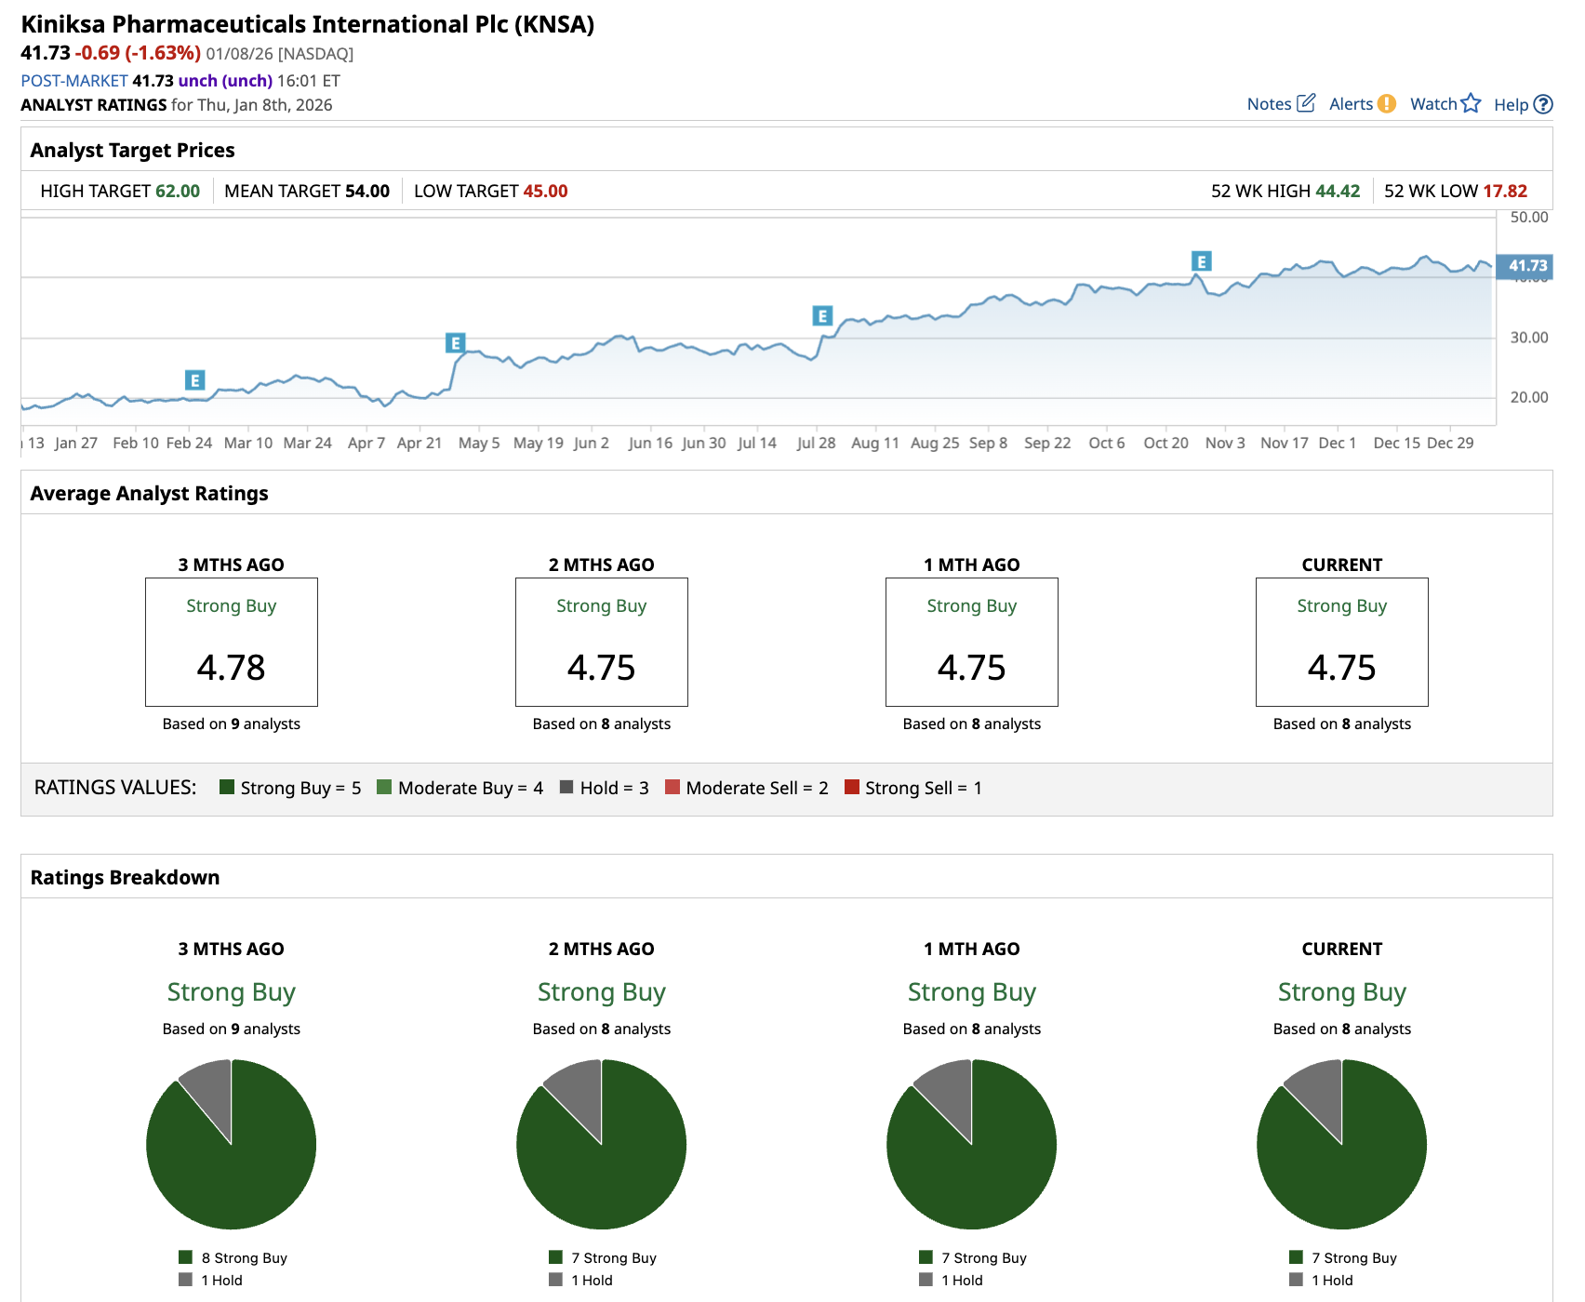Click the Moderate Buy legend color swatch
Image resolution: width=1585 pixels, height=1302 pixels.
[384, 788]
